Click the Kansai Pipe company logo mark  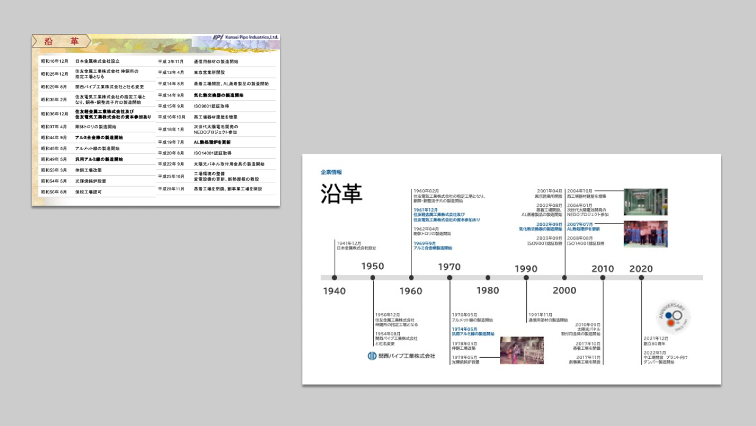coord(372,356)
